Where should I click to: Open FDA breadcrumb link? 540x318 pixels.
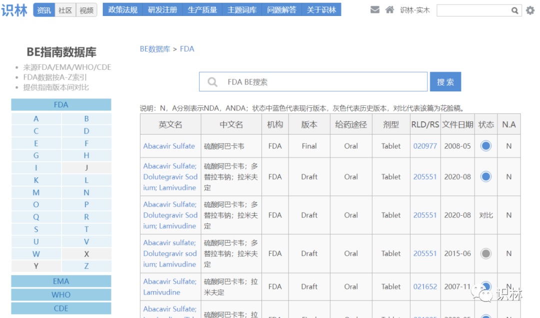pyautogui.click(x=187, y=49)
